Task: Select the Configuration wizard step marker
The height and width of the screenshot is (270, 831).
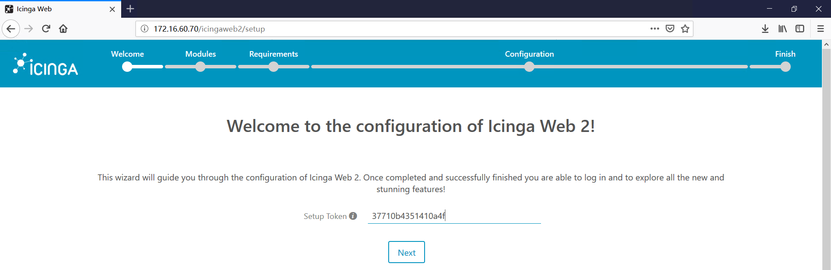Action: pos(529,67)
